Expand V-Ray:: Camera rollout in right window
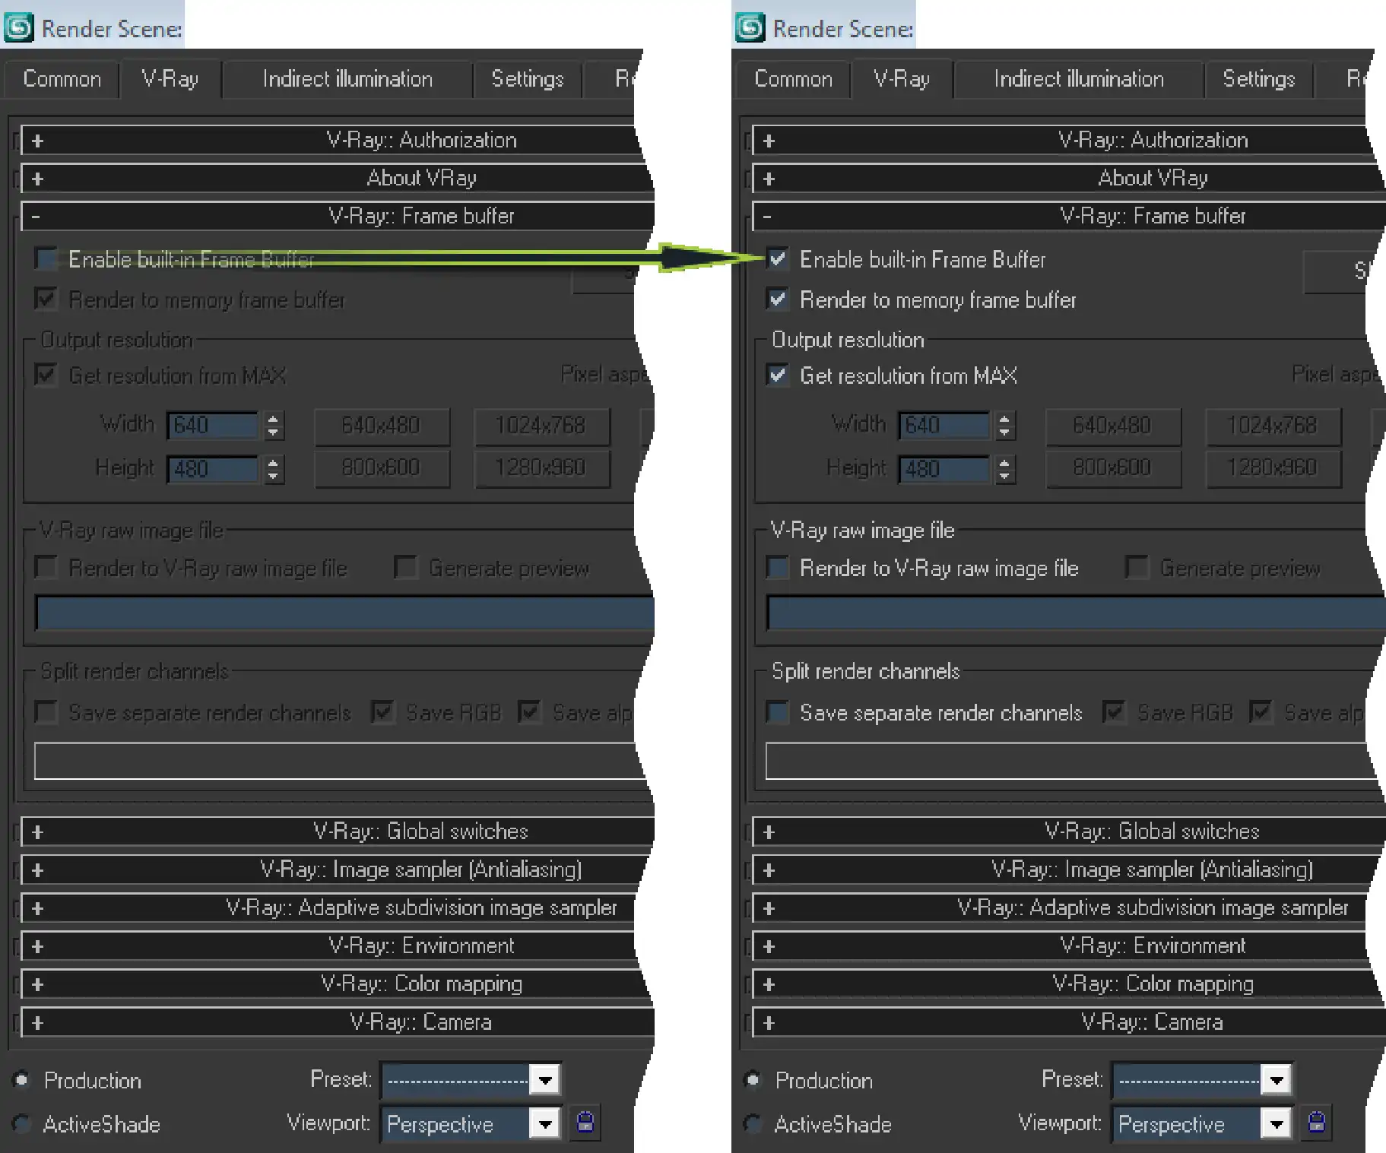This screenshot has width=1386, height=1153. (1067, 1022)
